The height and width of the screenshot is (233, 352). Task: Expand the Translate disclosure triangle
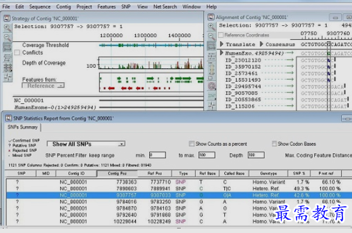(x=222, y=44)
